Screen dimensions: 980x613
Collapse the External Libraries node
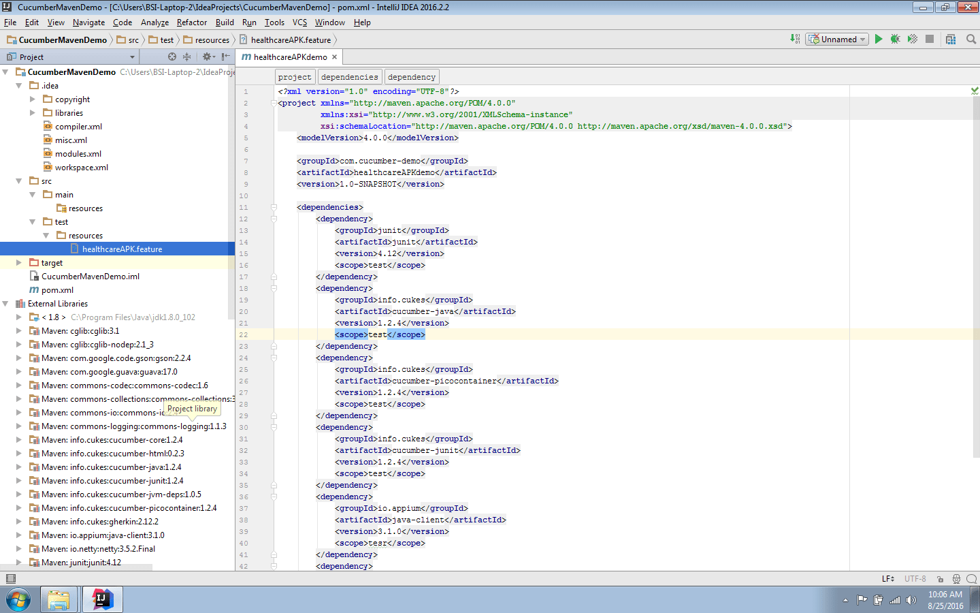click(x=5, y=303)
